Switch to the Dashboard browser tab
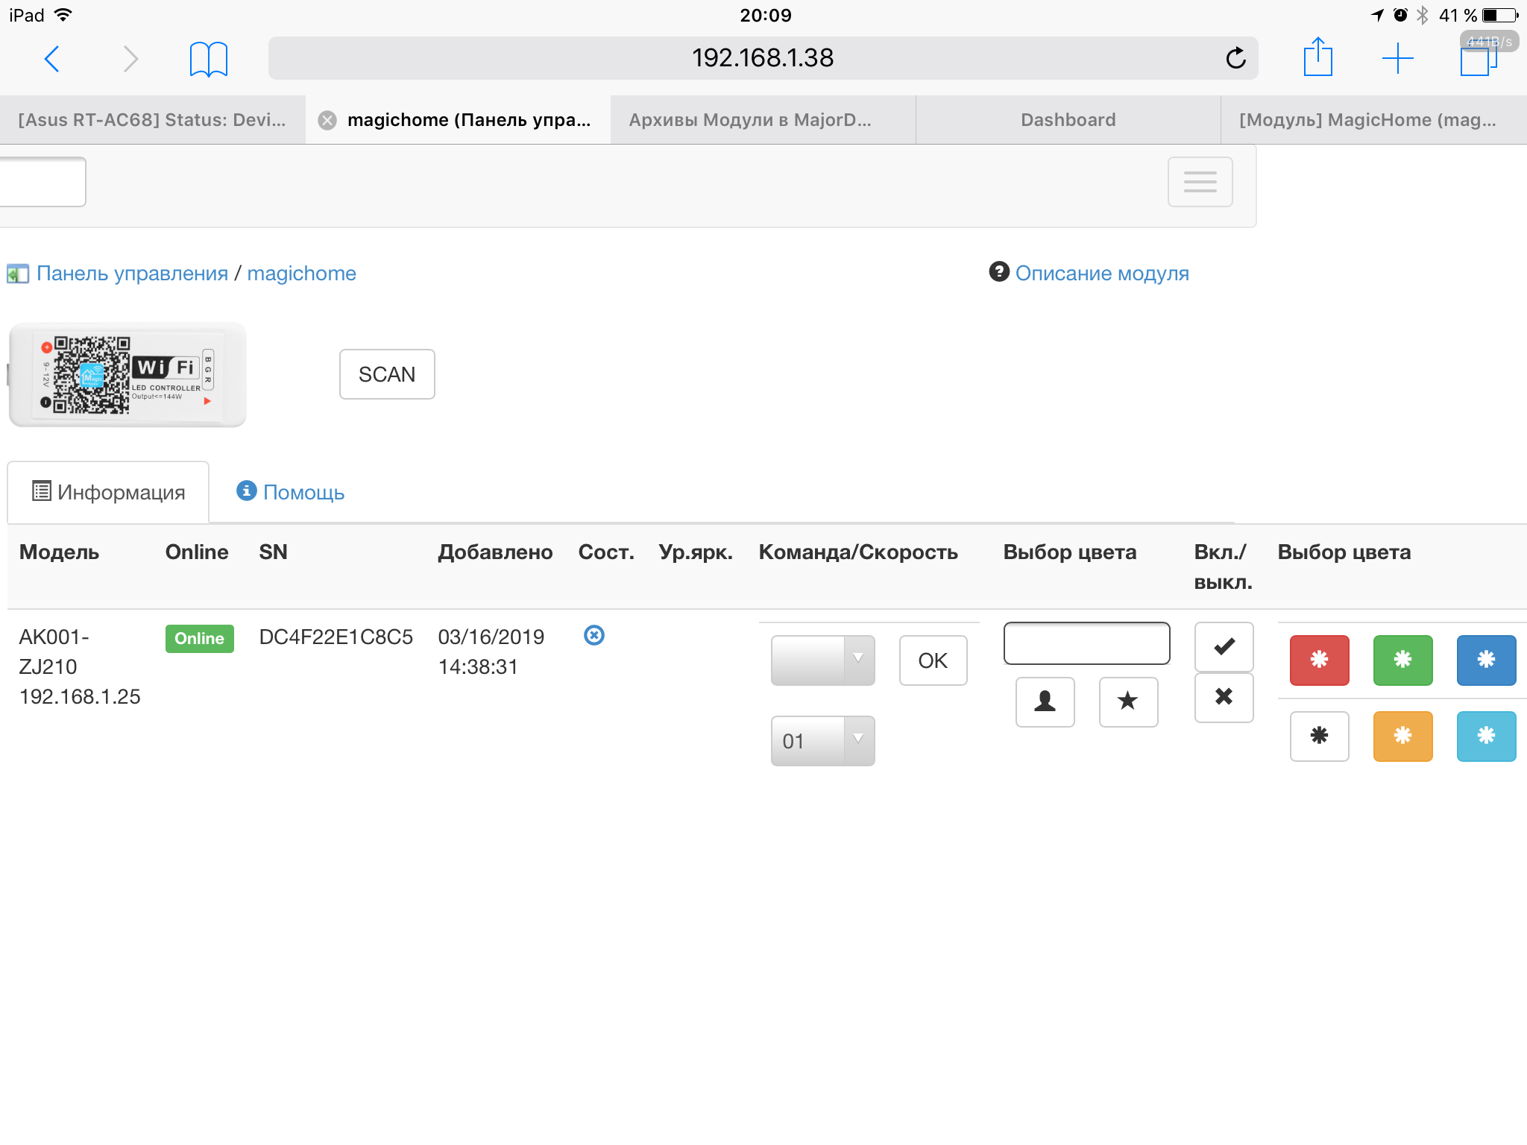 (x=1068, y=120)
